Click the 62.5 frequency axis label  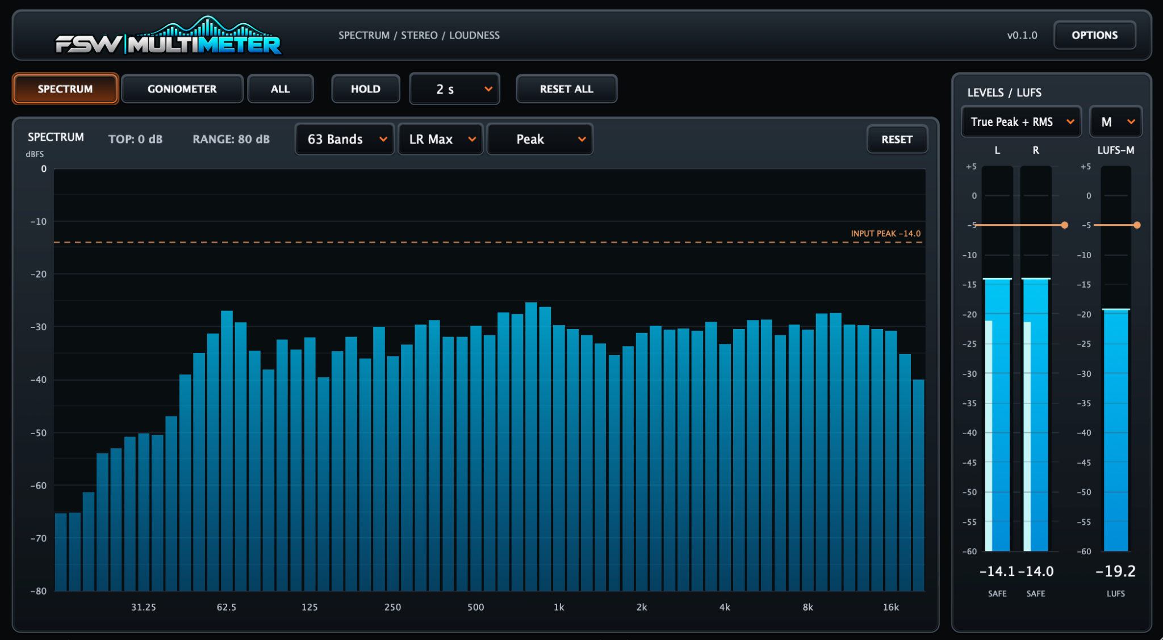[227, 607]
